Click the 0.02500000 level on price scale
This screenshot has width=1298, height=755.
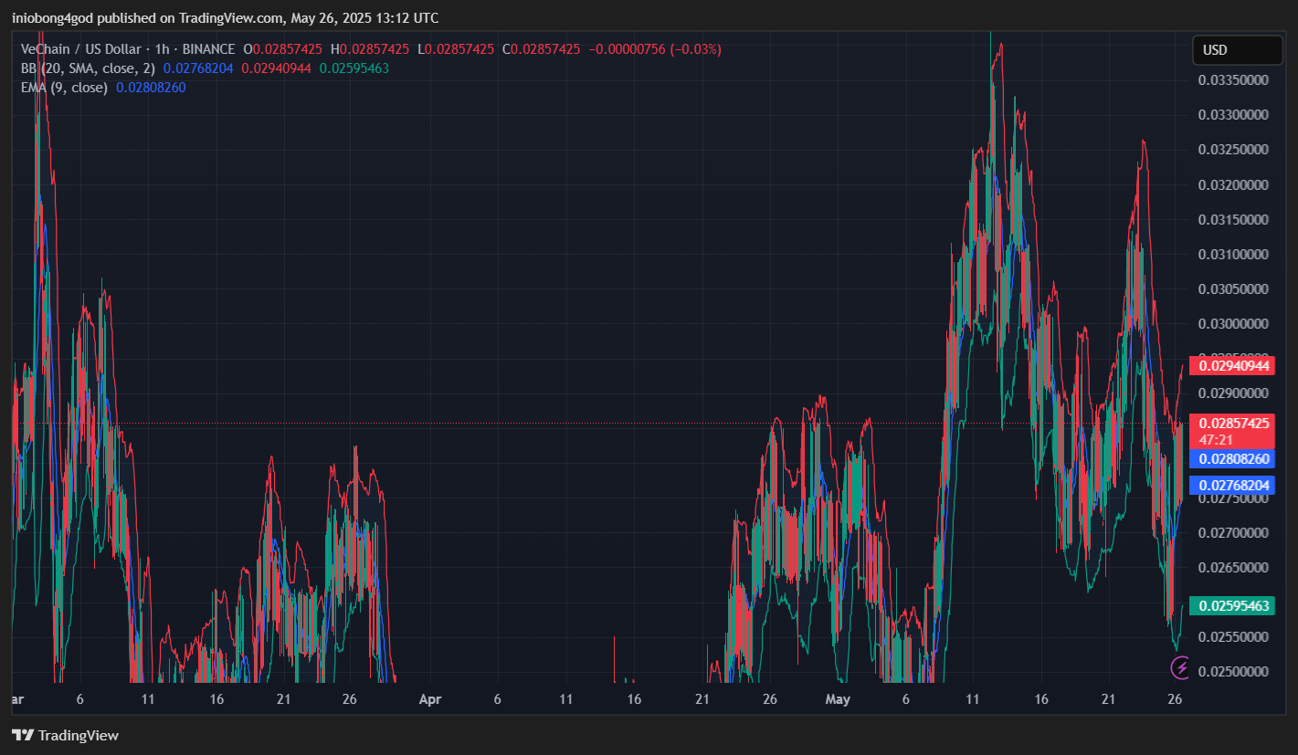pyautogui.click(x=1233, y=672)
